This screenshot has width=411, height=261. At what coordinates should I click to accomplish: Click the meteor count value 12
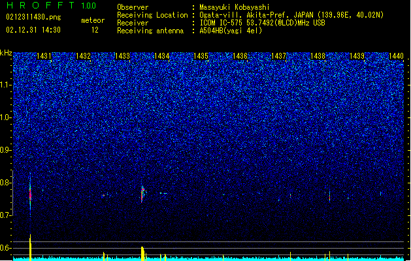point(95,30)
